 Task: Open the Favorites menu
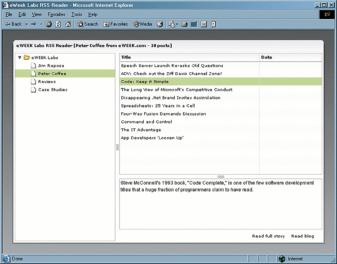57,14
